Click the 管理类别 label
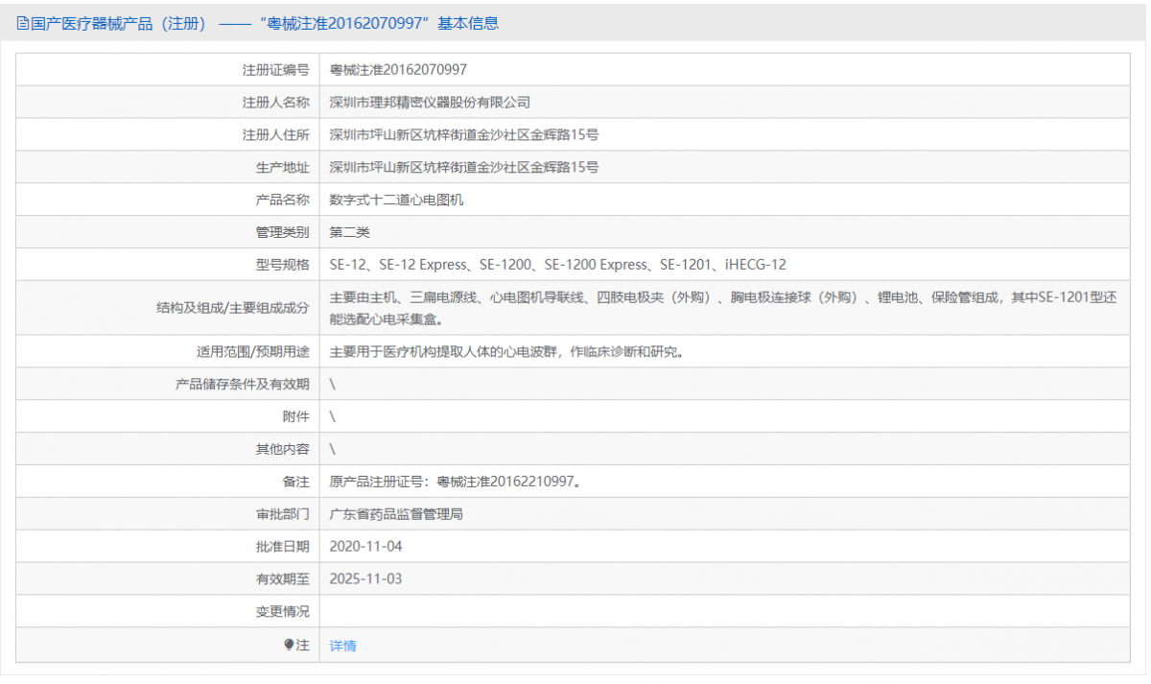The width and height of the screenshot is (1151, 684). (282, 232)
